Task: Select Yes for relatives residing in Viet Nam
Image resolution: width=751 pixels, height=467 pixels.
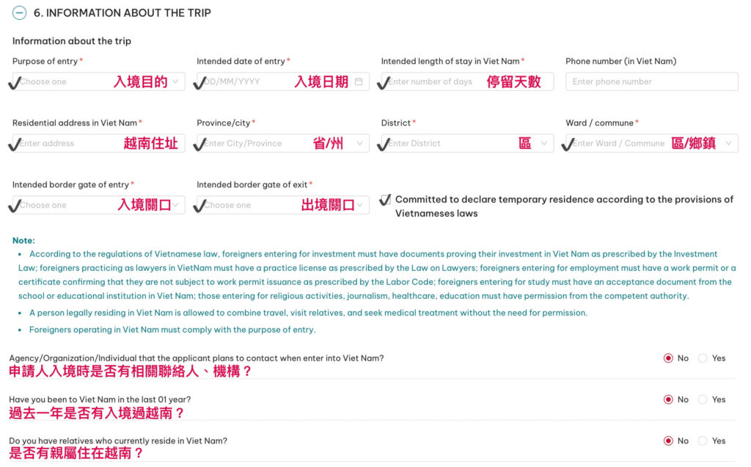Action: pyautogui.click(x=703, y=441)
